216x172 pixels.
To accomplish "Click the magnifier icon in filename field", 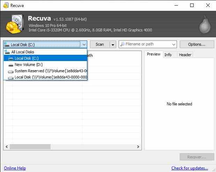I will (122, 44).
